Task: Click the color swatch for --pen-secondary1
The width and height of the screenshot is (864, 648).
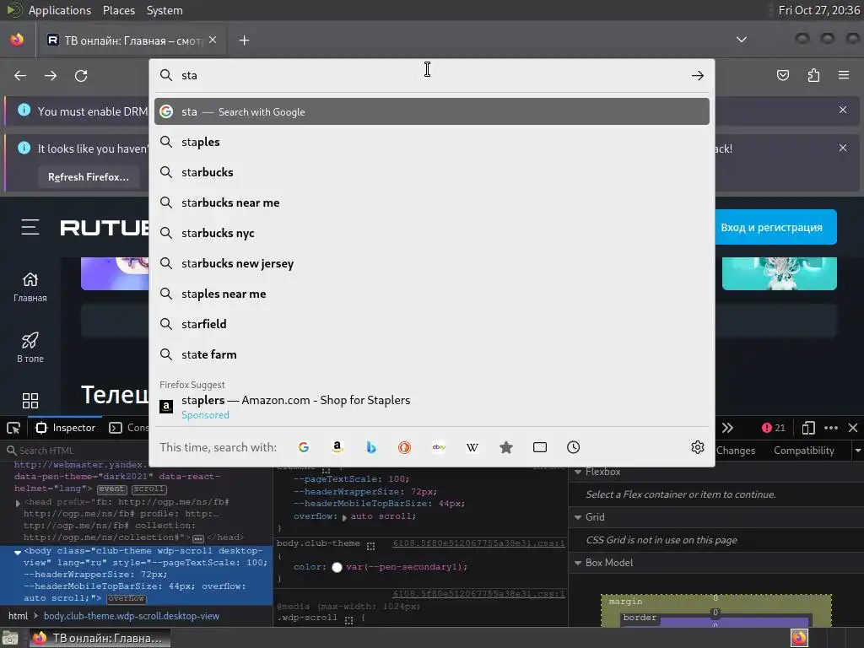Action: (x=337, y=568)
